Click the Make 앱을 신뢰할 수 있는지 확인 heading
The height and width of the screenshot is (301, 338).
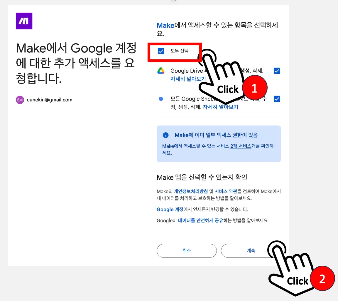click(x=202, y=177)
